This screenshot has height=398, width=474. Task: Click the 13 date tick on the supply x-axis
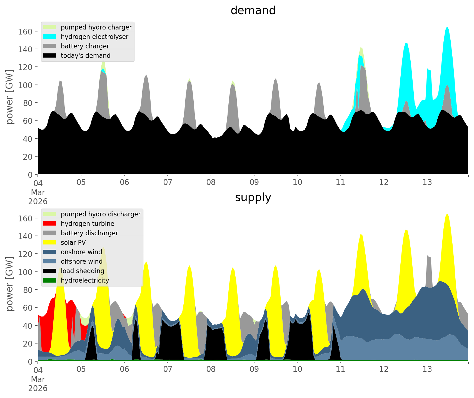click(427, 369)
